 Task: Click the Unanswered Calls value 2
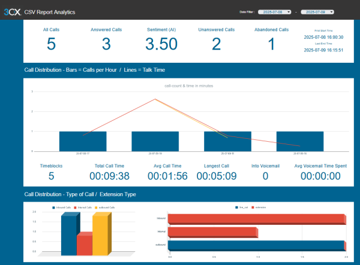coord(216,44)
